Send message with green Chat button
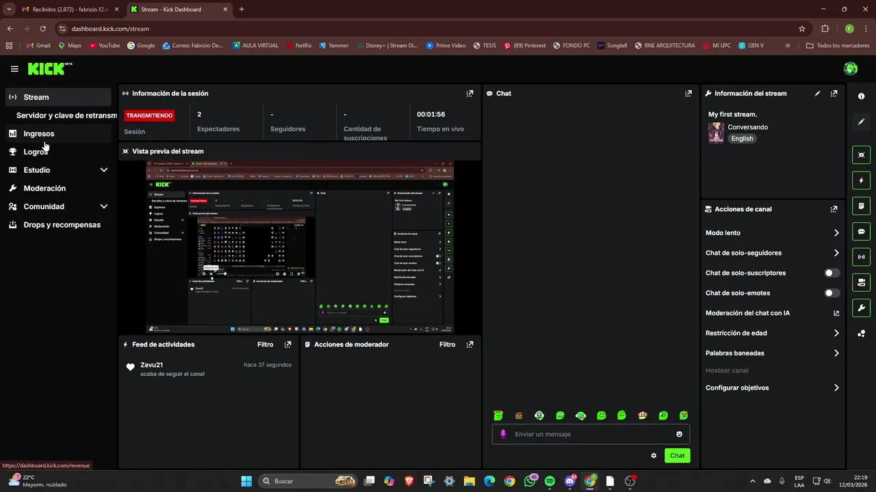 pyautogui.click(x=677, y=456)
